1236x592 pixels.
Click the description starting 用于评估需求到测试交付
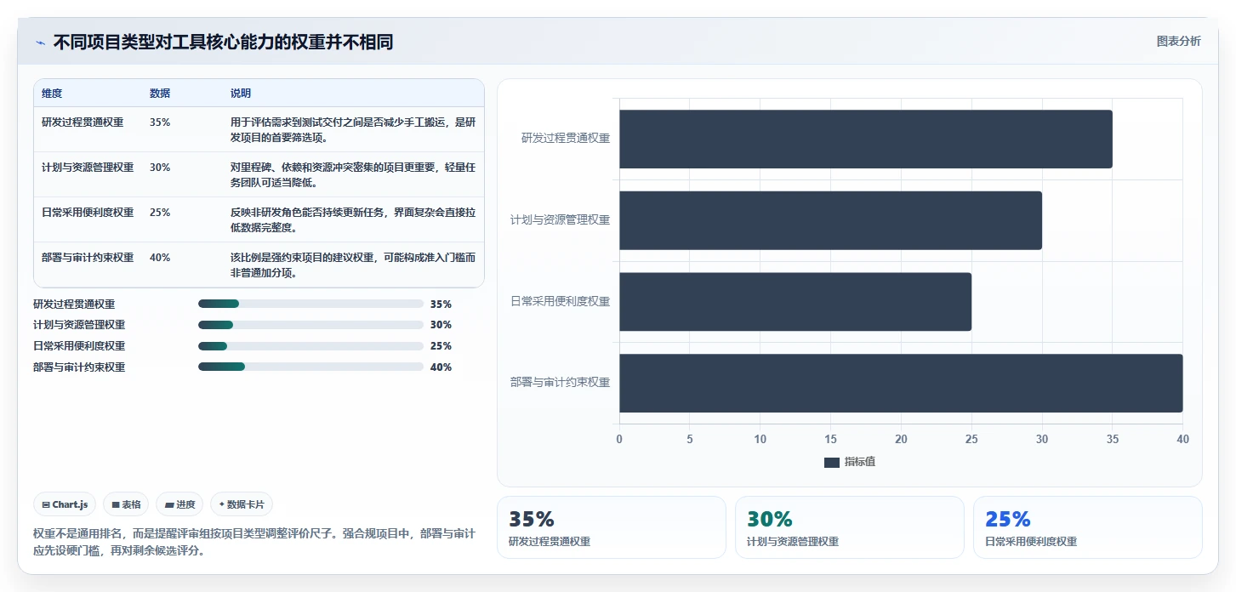click(x=353, y=130)
